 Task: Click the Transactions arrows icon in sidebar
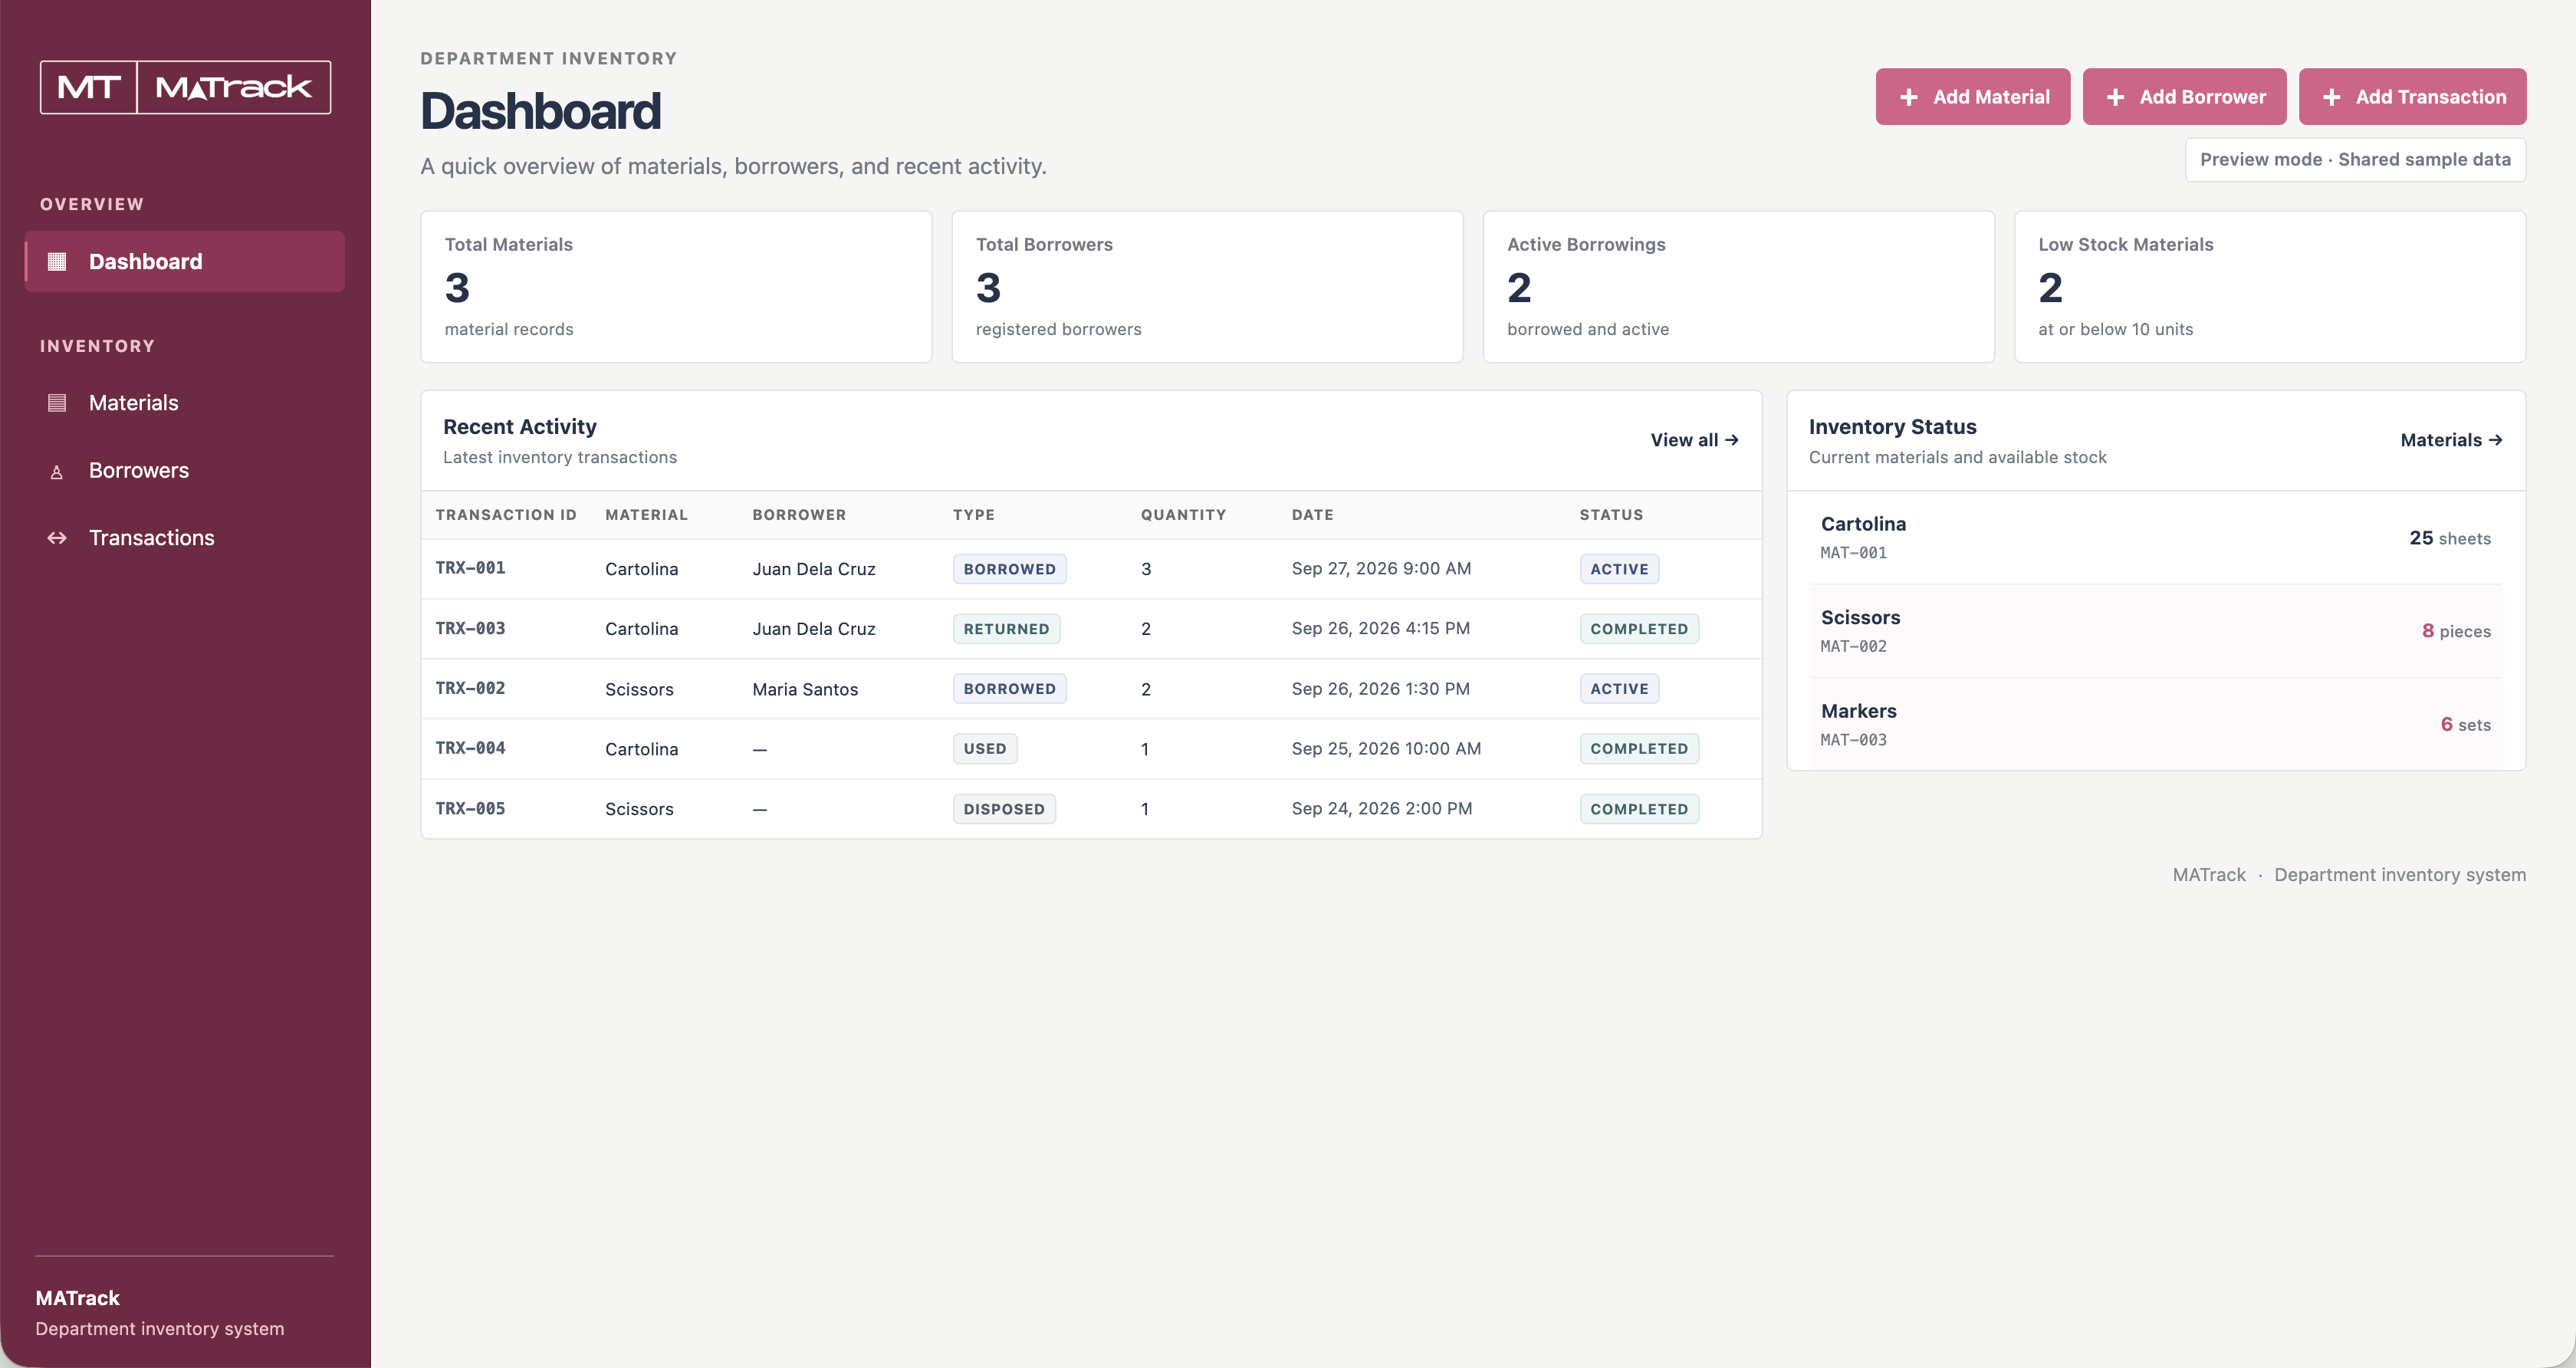point(57,538)
